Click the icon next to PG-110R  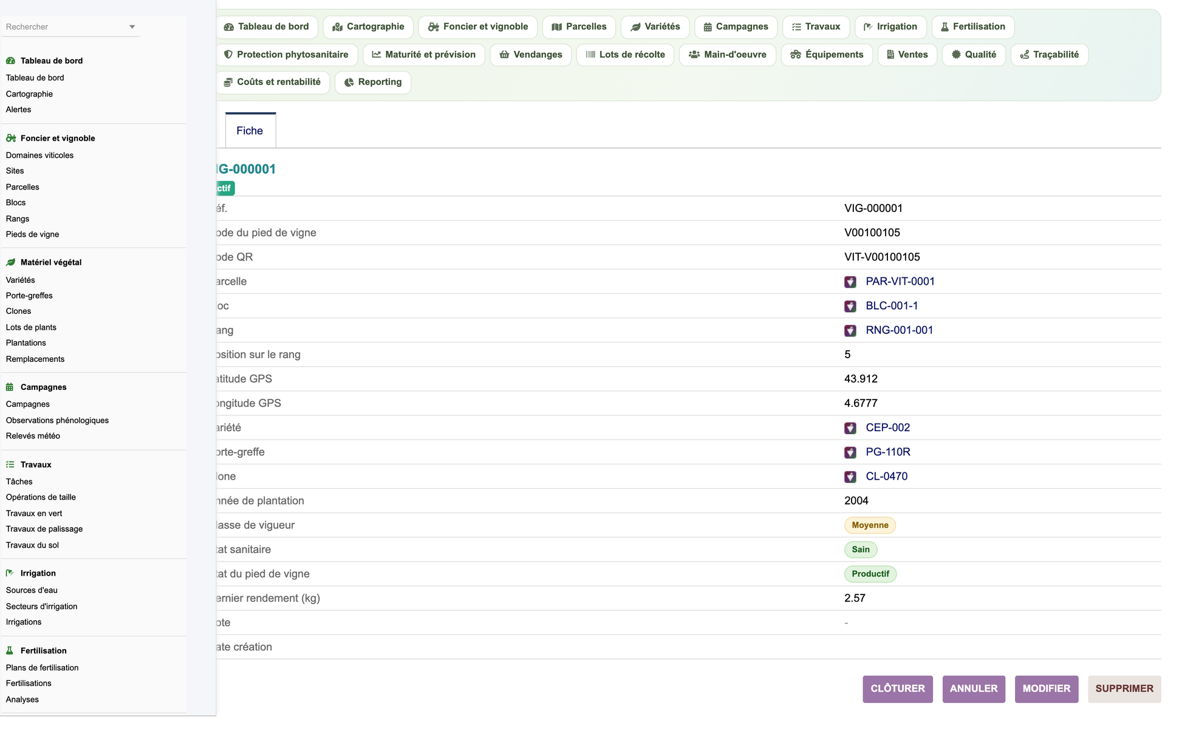(850, 453)
